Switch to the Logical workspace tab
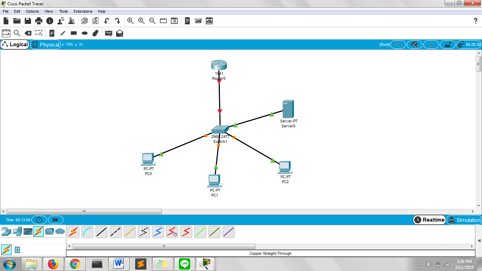 coord(15,44)
